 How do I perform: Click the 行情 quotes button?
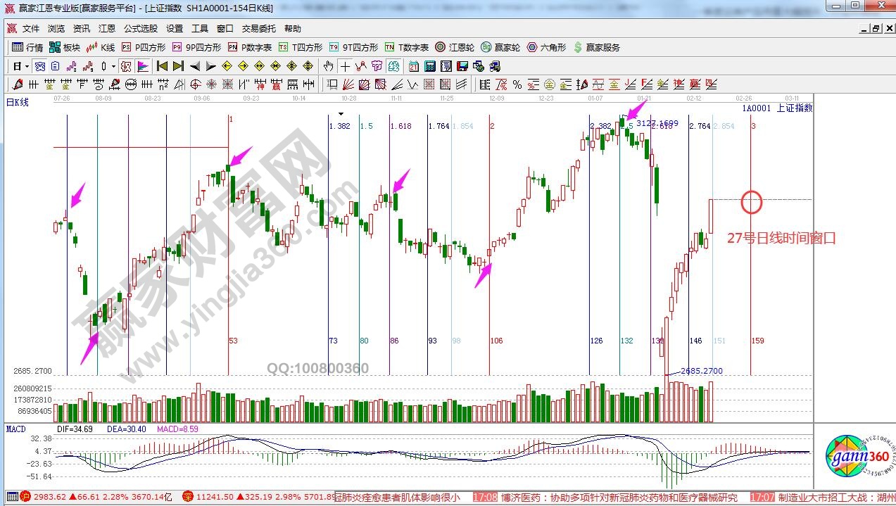click(27, 47)
